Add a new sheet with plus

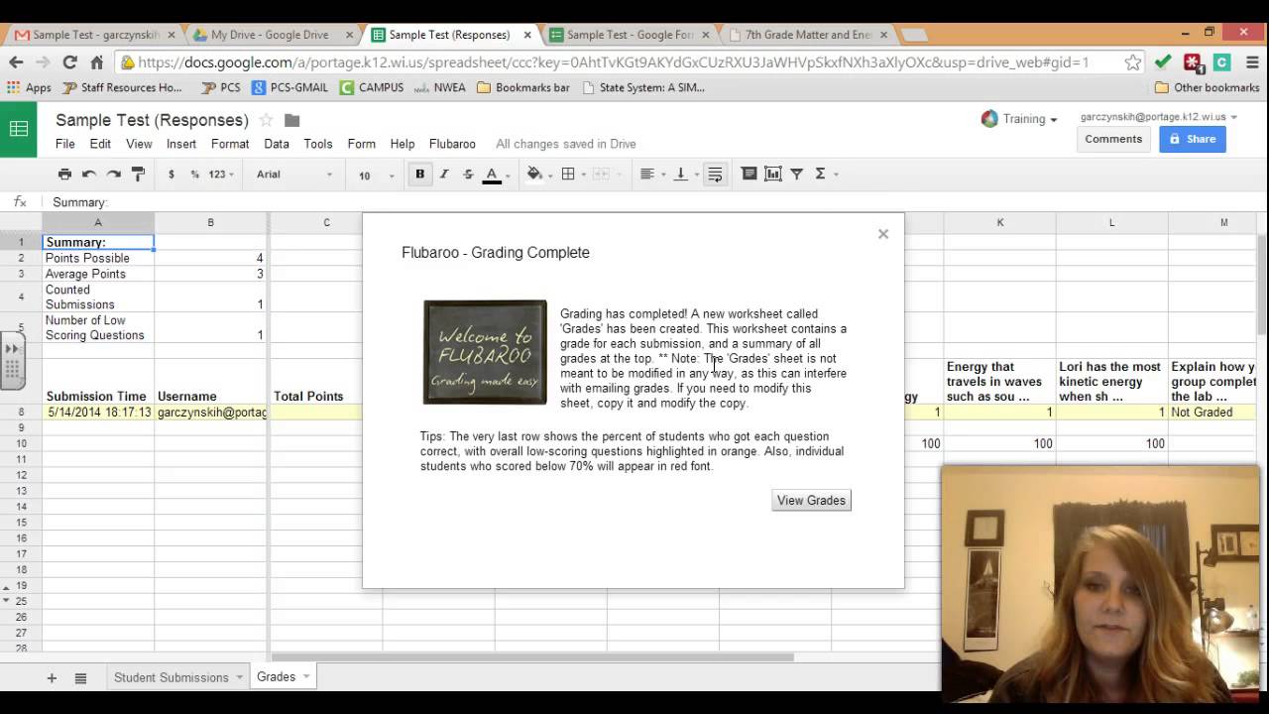52,677
